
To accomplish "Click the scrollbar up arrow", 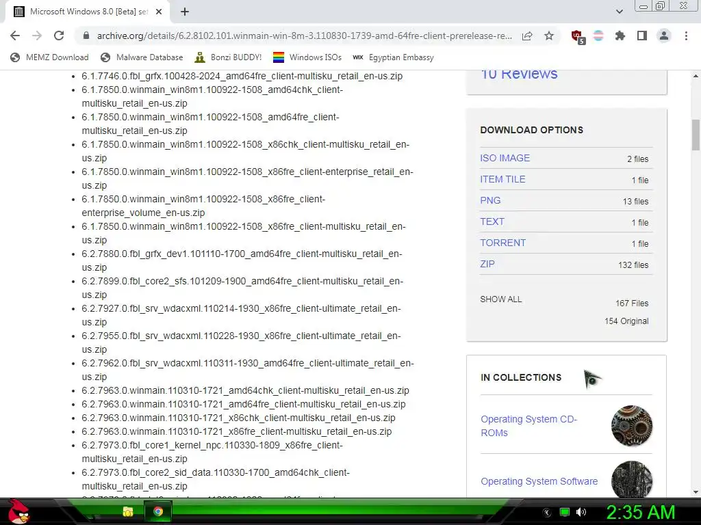I will point(696,76).
